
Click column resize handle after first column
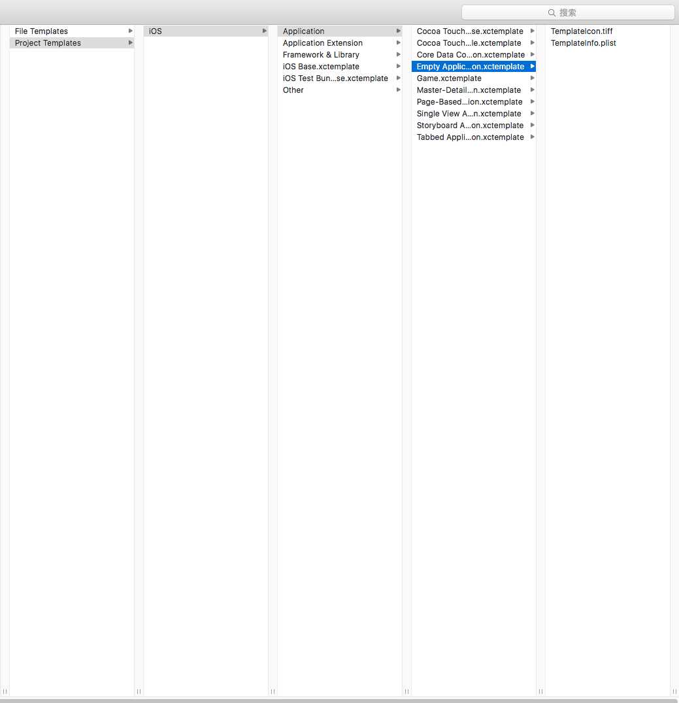[x=139, y=691]
